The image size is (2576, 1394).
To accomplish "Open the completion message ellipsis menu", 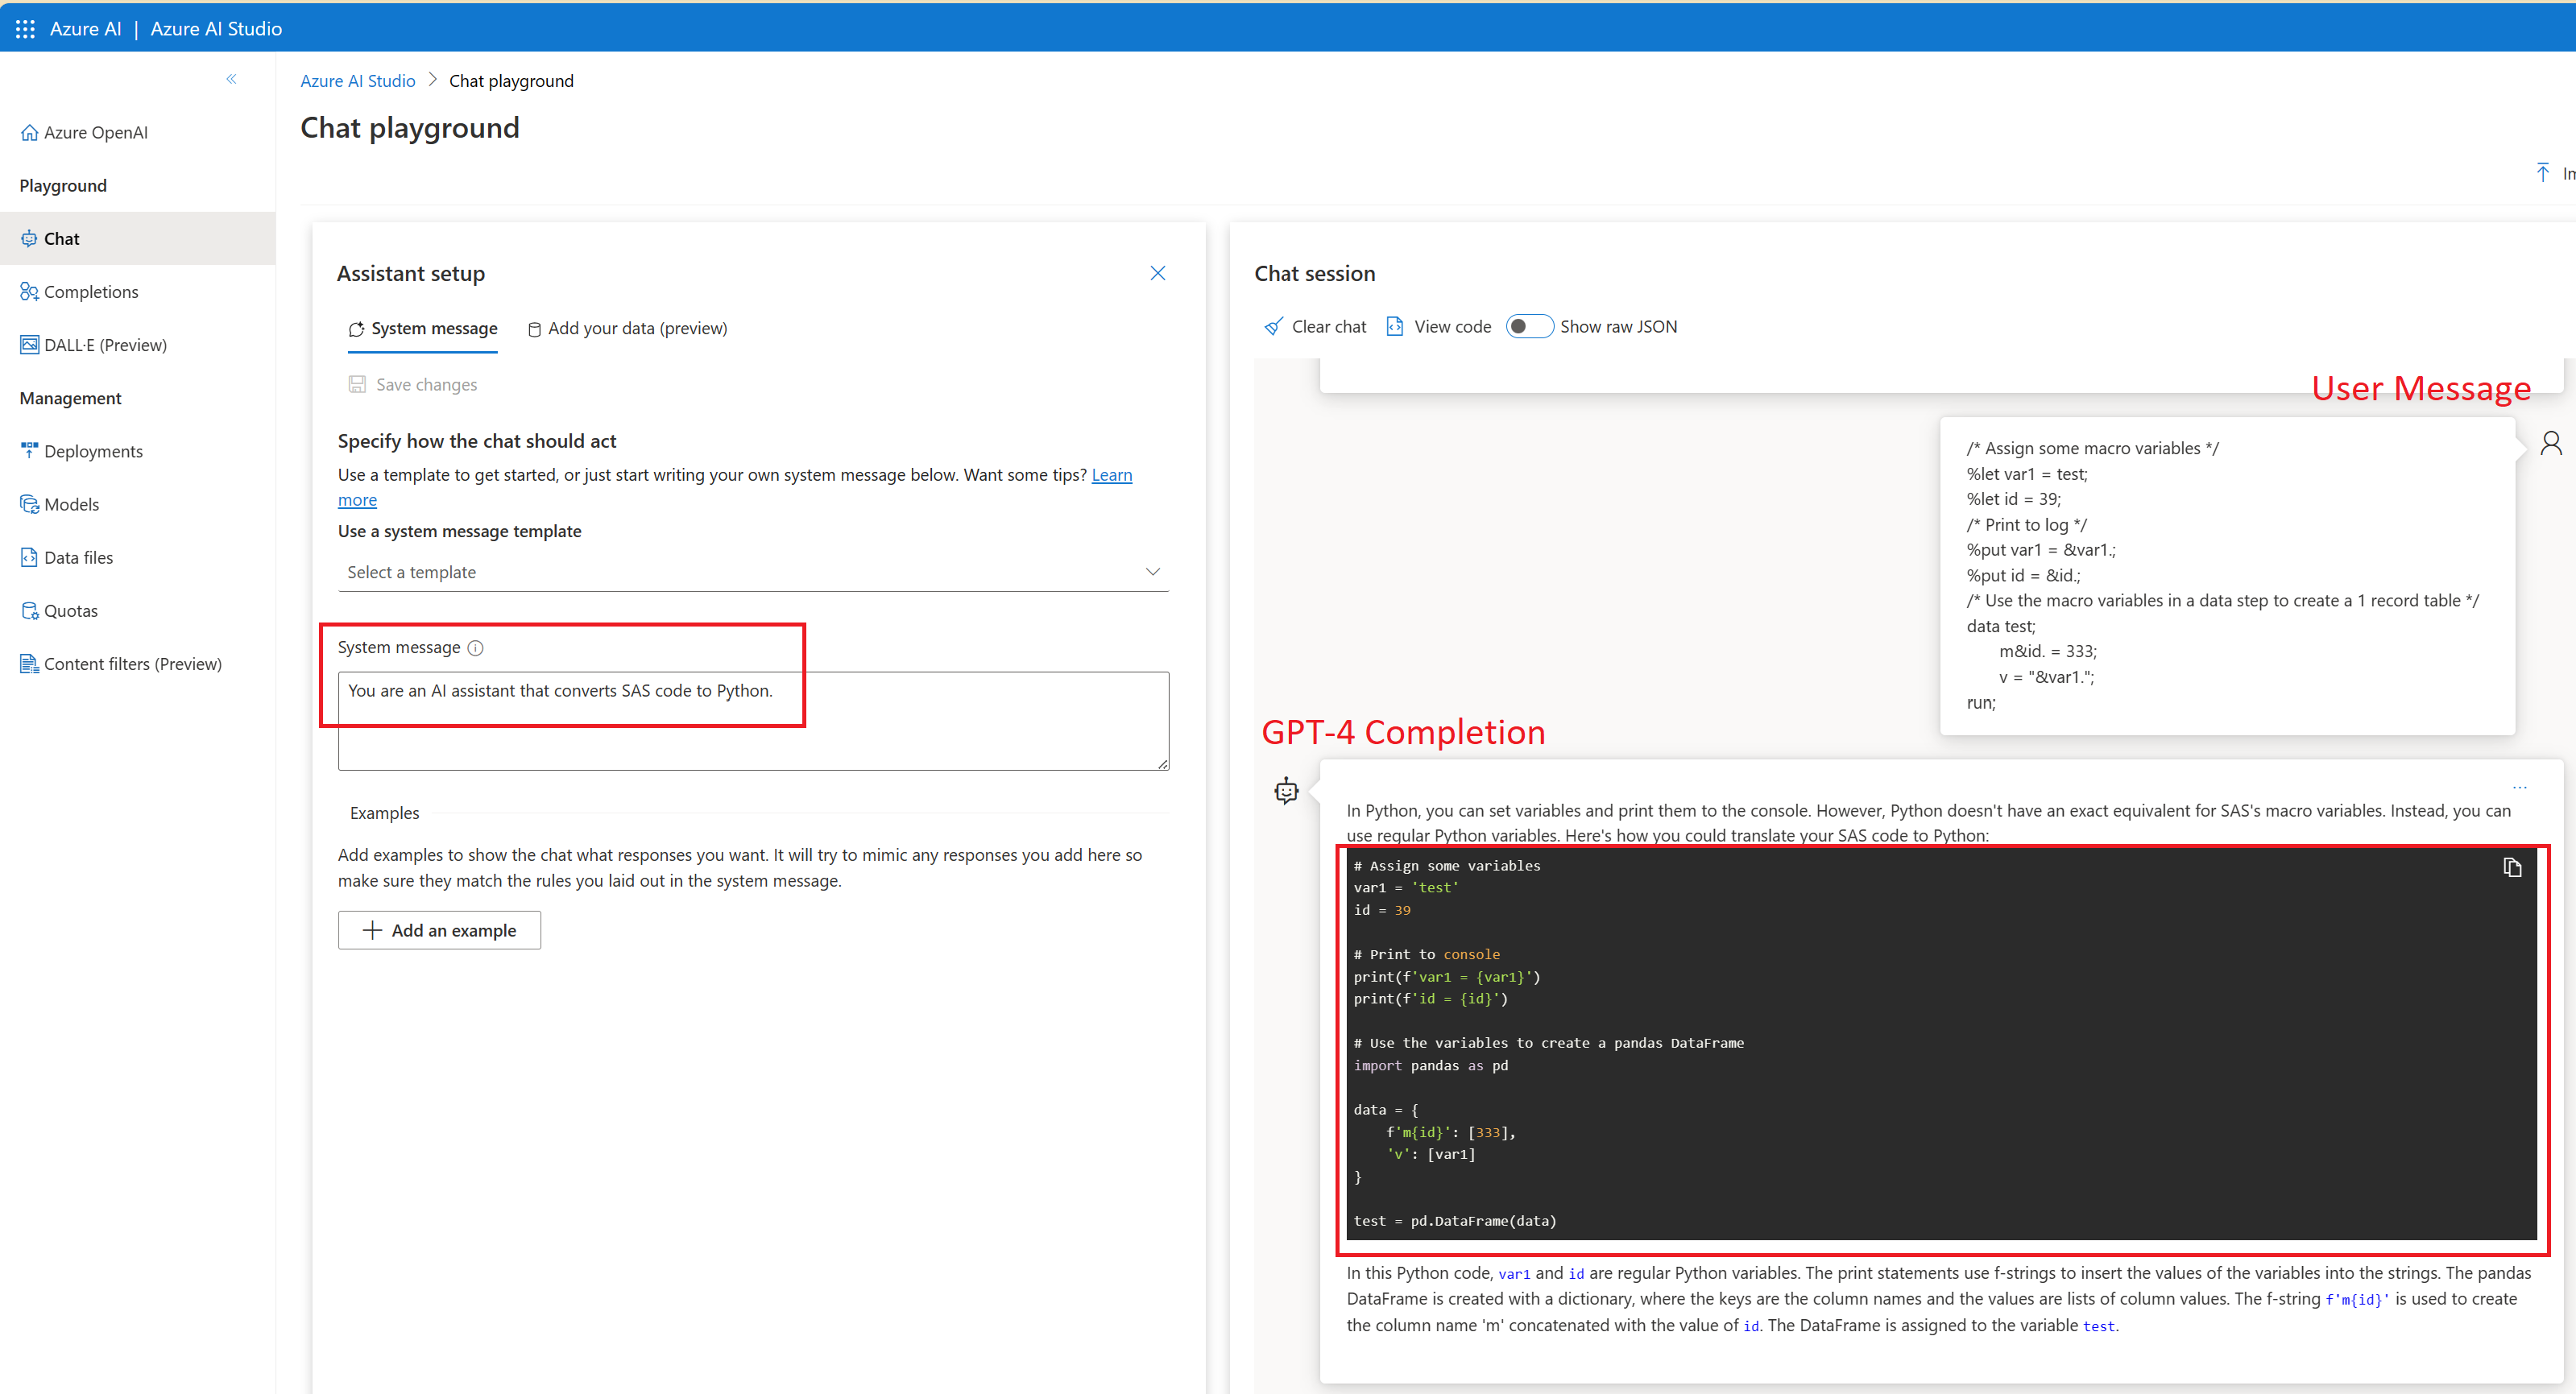I will coord(2519,788).
